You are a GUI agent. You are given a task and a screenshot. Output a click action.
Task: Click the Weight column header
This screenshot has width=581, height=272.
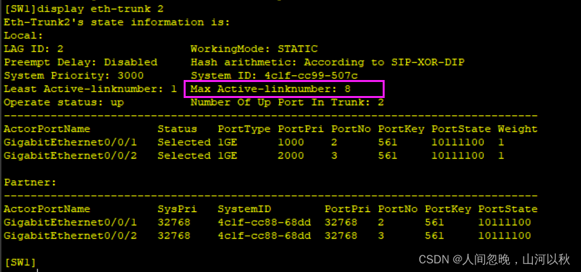coord(518,129)
